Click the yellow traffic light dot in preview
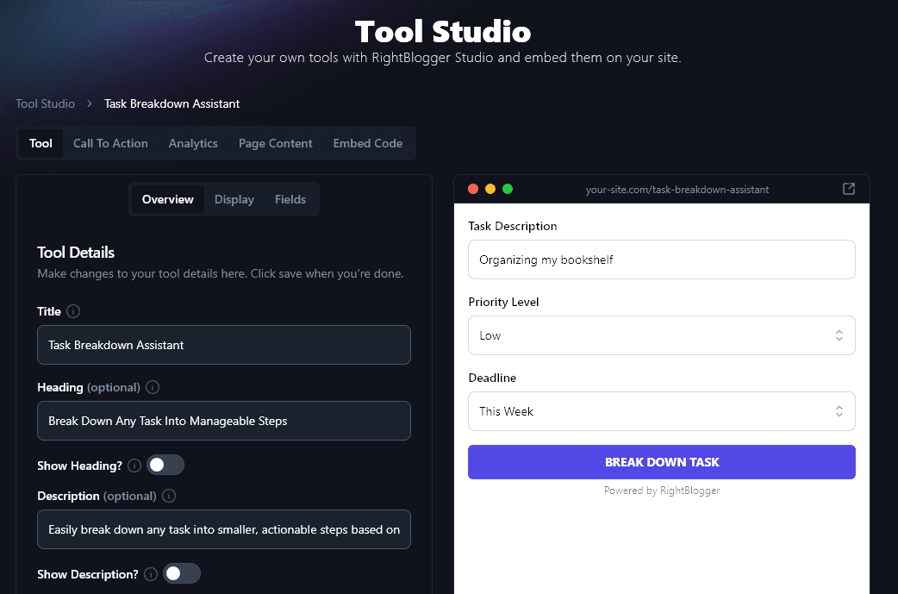 [x=490, y=188]
